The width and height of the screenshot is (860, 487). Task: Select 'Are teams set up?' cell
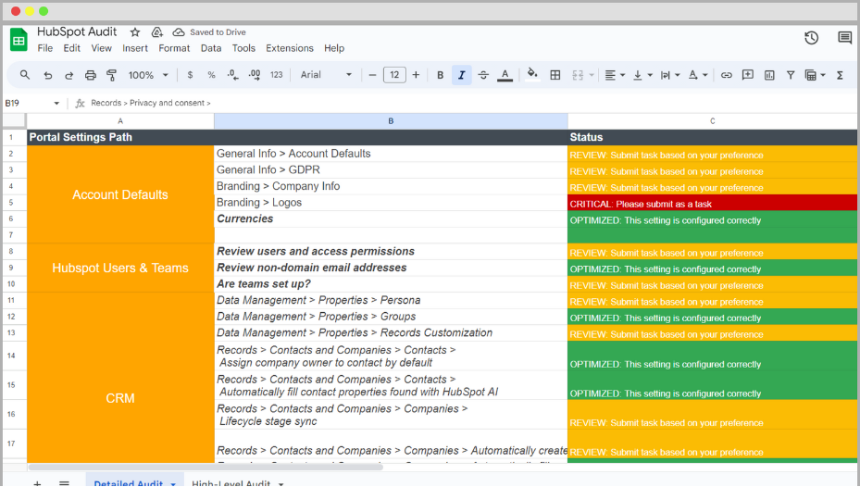(391, 284)
